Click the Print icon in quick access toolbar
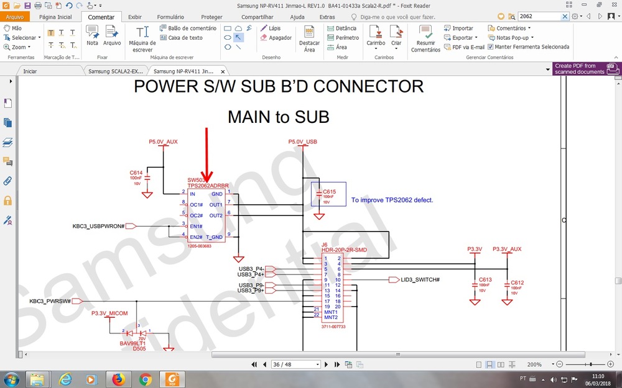622x388 pixels. (x=38, y=6)
